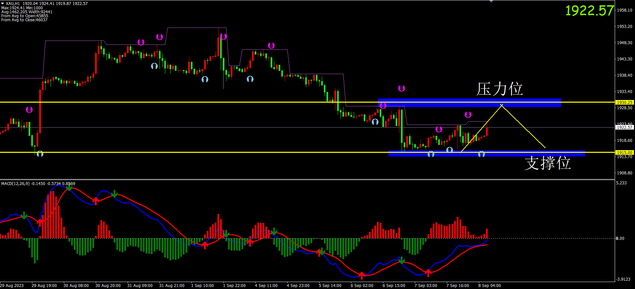This screenshot has height=289, width=635.
Task: Select the large green 1922.57 price display
Action: [x=589, y=11]
